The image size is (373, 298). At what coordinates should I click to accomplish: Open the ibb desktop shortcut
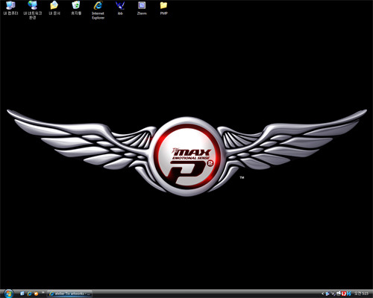[120, 8]
